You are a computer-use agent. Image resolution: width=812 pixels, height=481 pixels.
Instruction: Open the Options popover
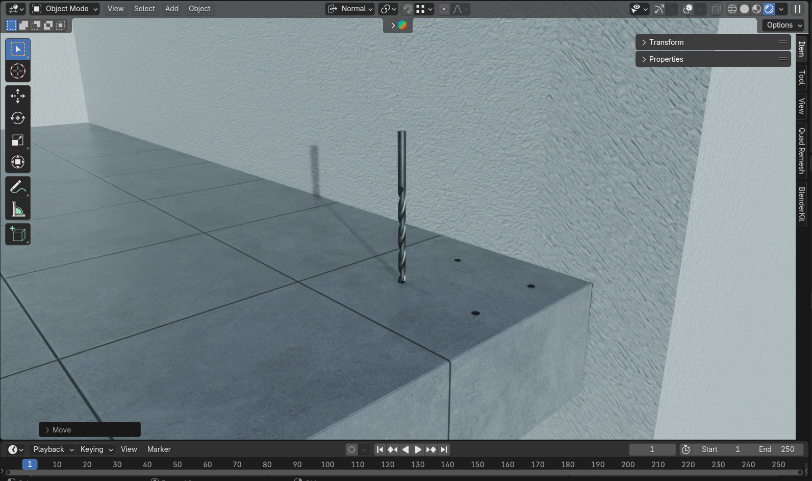(x=784, y=25)
